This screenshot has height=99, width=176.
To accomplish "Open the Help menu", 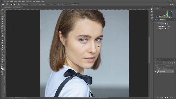I will [x=43, y=1].
